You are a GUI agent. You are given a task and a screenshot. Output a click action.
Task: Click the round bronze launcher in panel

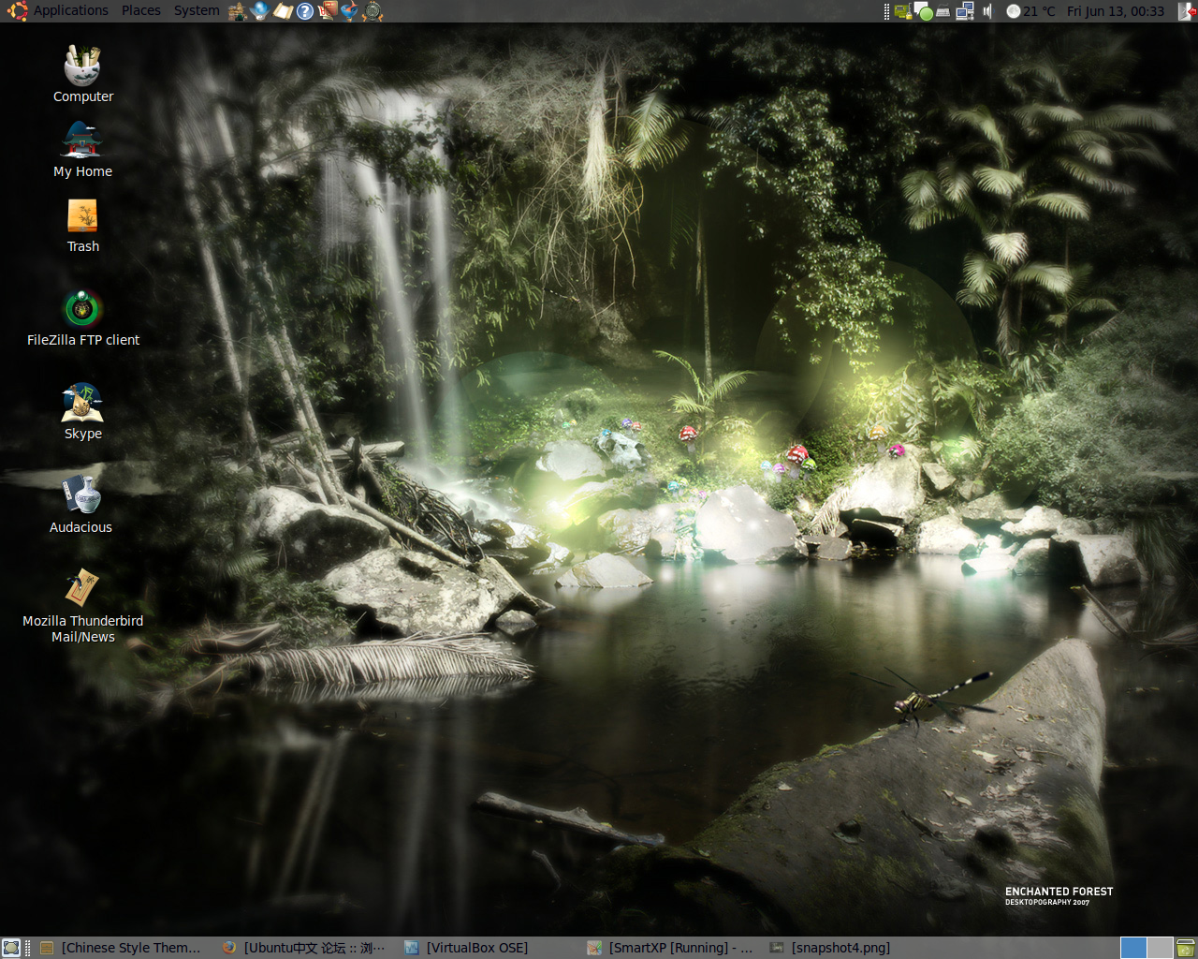(373, 11)
